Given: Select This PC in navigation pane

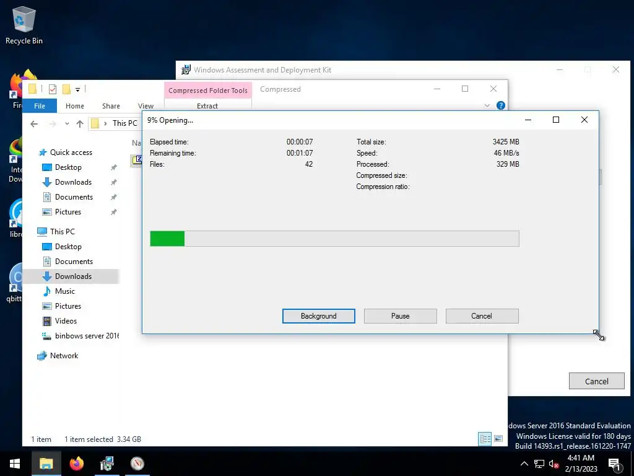Looking at the screenshot, I should 63,232.
